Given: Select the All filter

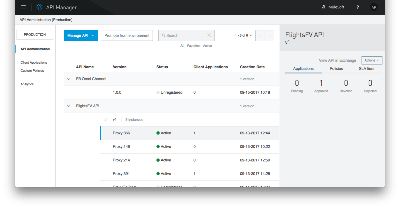Looking at the screenshot, I should [x=182, y=46].
